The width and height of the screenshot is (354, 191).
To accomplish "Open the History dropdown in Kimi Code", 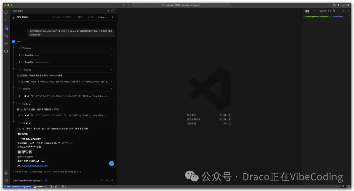I will (103, 17).
